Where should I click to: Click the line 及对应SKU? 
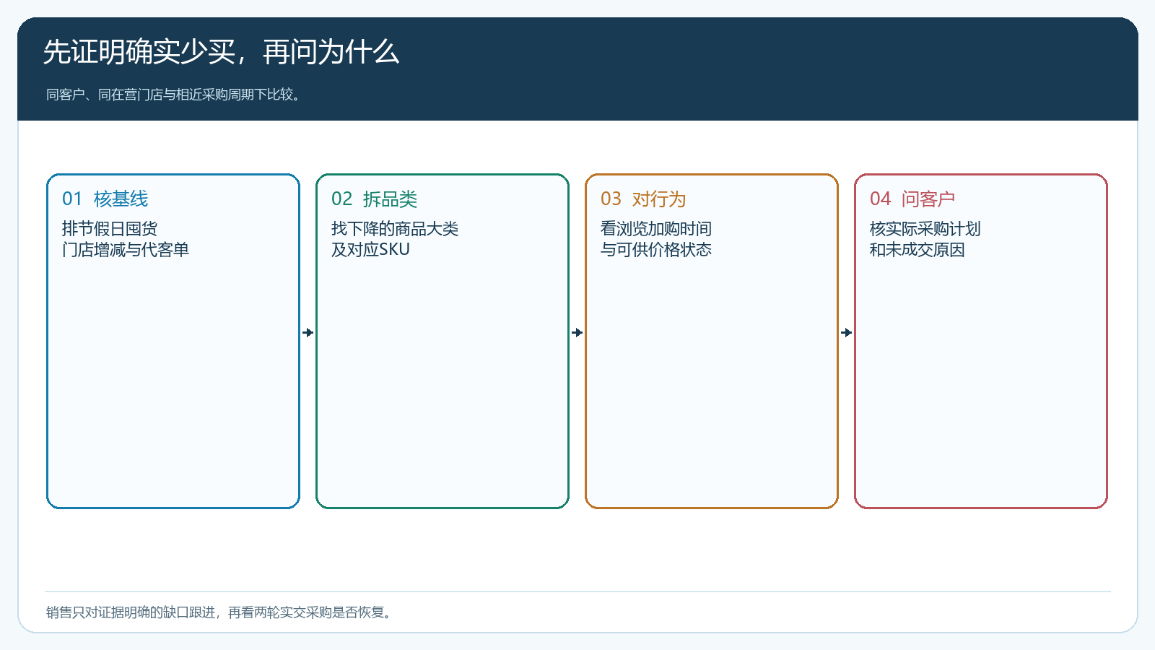[x=370, y=250]
